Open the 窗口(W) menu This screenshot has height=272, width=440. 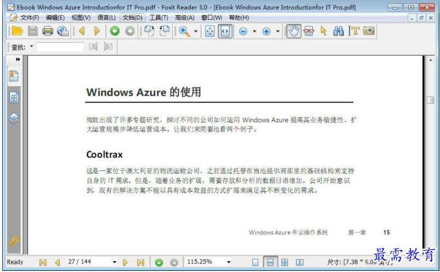tap(212, 17)
